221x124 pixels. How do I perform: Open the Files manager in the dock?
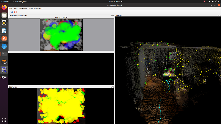pyautogui.click(x=4, y=15)
